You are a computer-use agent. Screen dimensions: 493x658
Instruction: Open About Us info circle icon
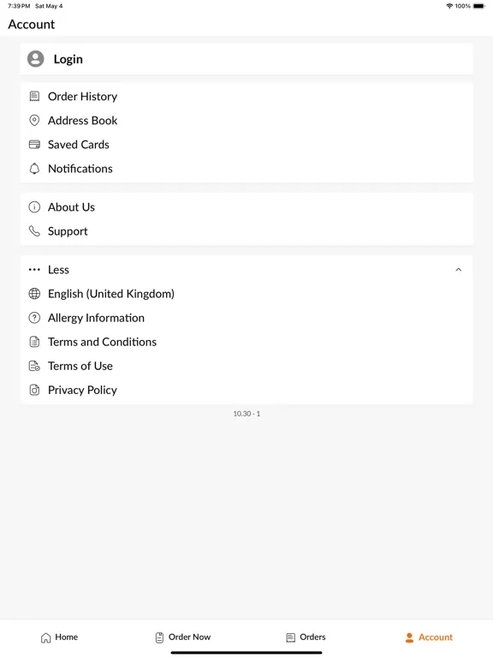click(x=34, y=206)
